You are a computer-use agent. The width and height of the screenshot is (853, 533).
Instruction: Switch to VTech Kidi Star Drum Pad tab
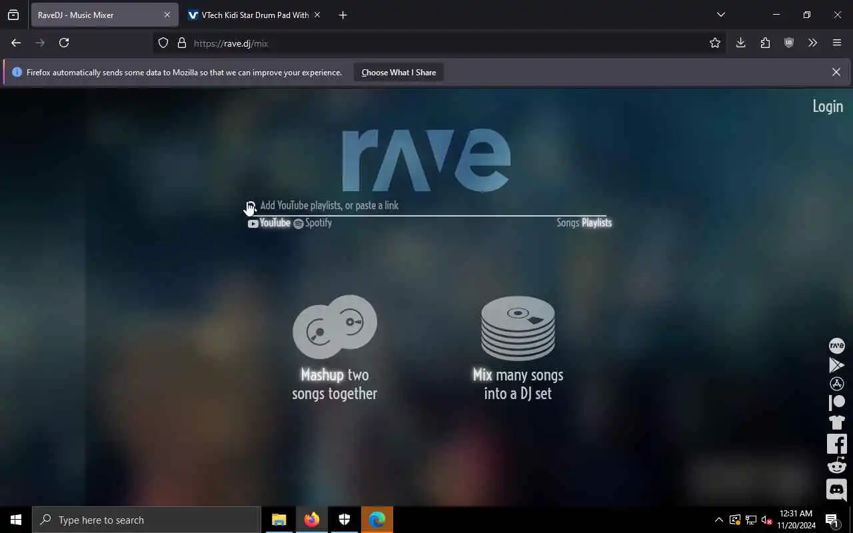point(255,15)
